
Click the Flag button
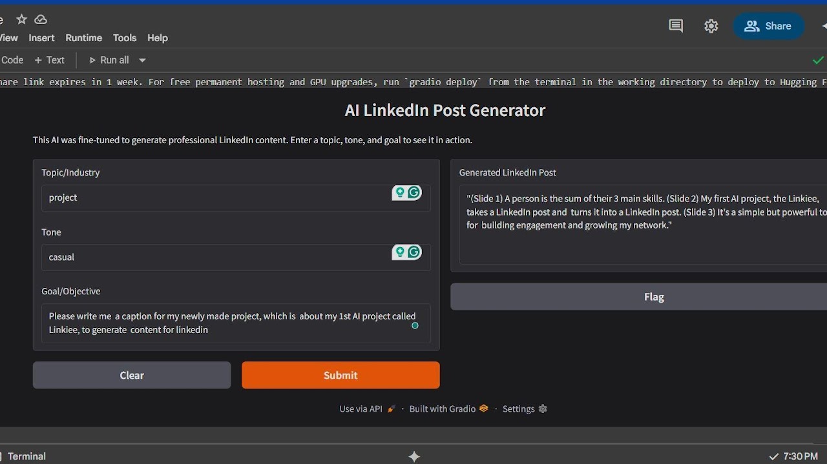click(x=654, y=297)
